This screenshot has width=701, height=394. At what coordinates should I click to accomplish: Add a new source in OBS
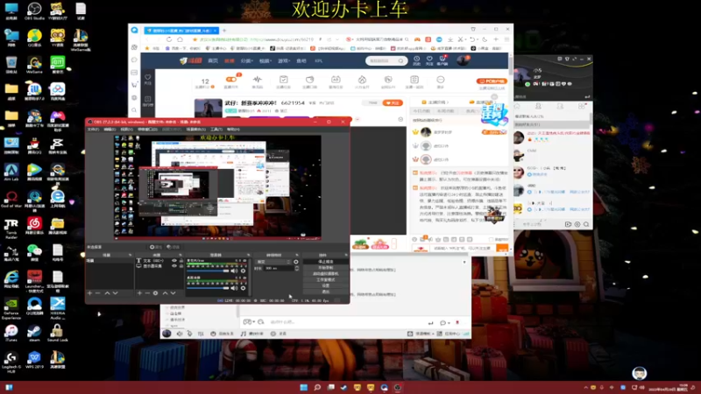tap(139, 293)
